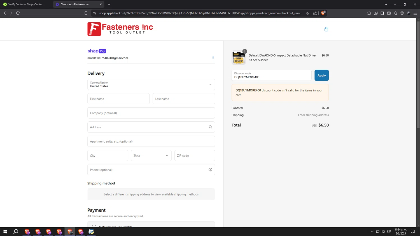Open the Windows notification center icon

[x=413, y=232]
